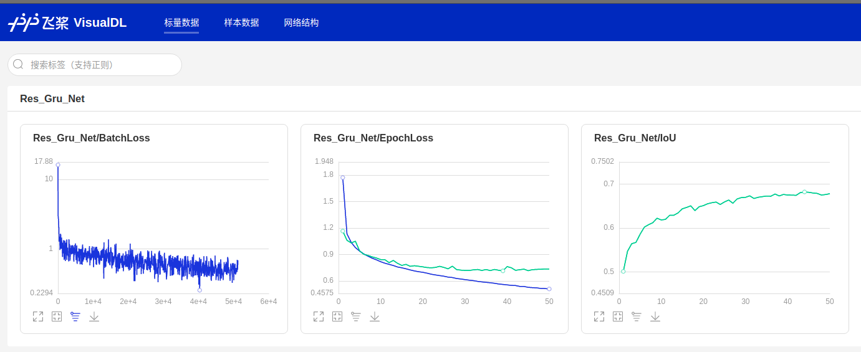861x352 pixels.
Task: Maximize the BatchLoss chart
Action: [x=38, y=316]
